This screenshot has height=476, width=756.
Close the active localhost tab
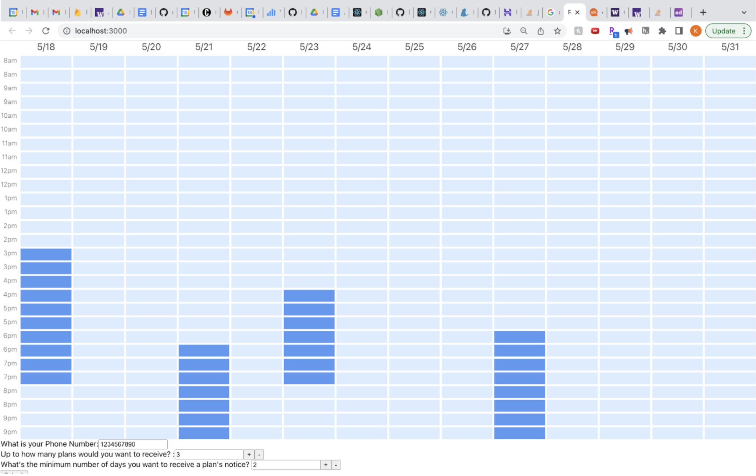click(x=577, y=13)
